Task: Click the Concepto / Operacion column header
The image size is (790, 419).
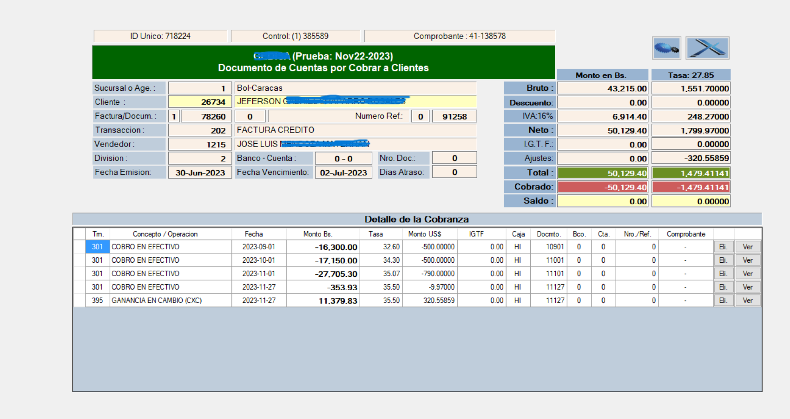Action: pyautogui.click(x=165, y=234)
